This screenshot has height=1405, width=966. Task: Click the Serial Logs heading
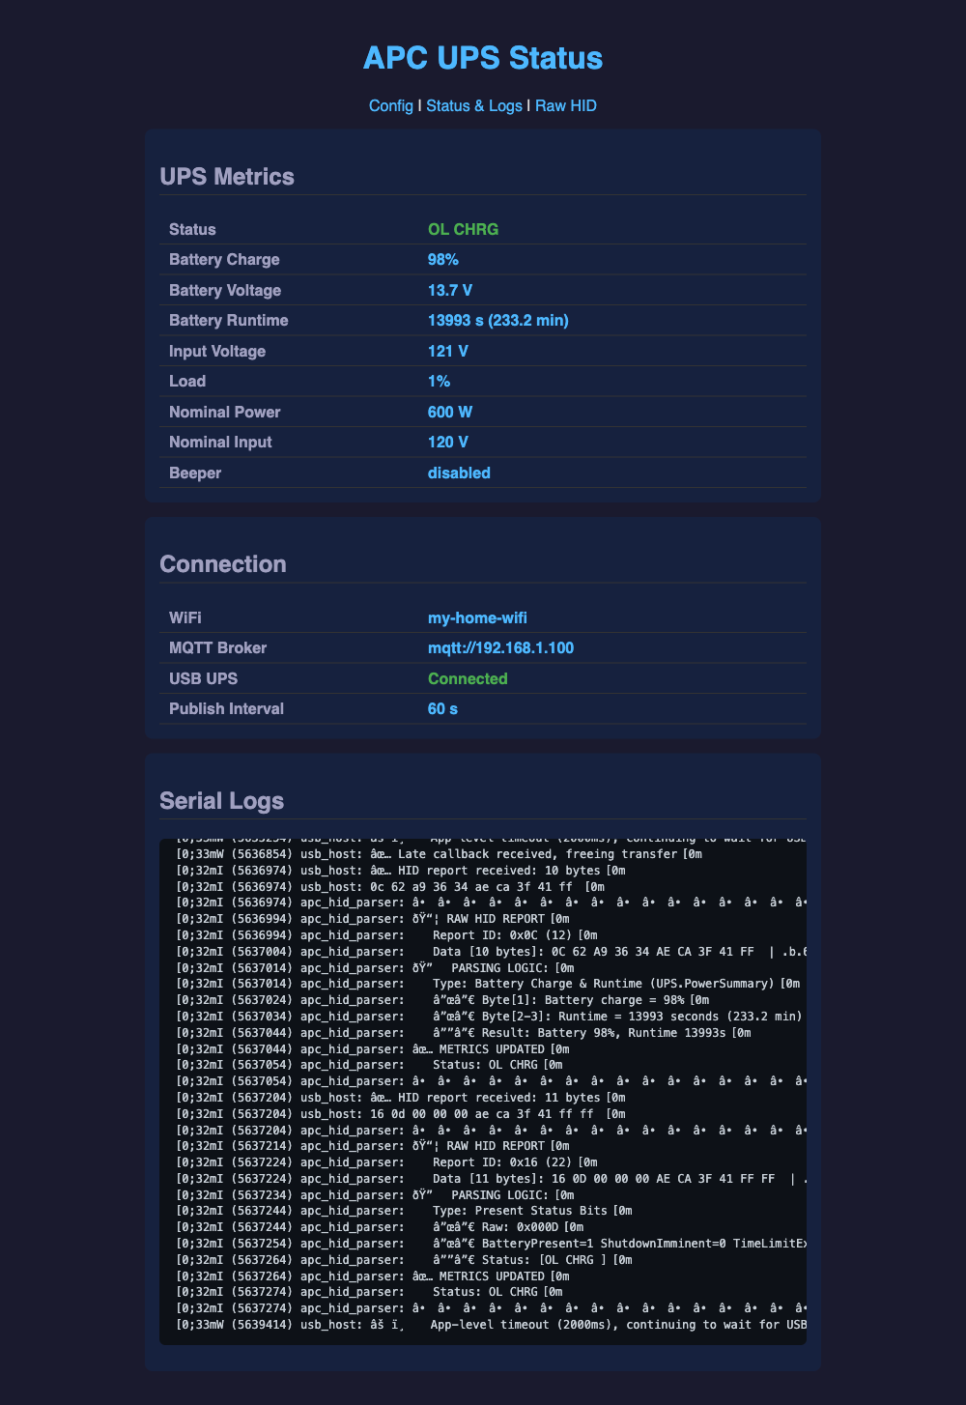223,800
